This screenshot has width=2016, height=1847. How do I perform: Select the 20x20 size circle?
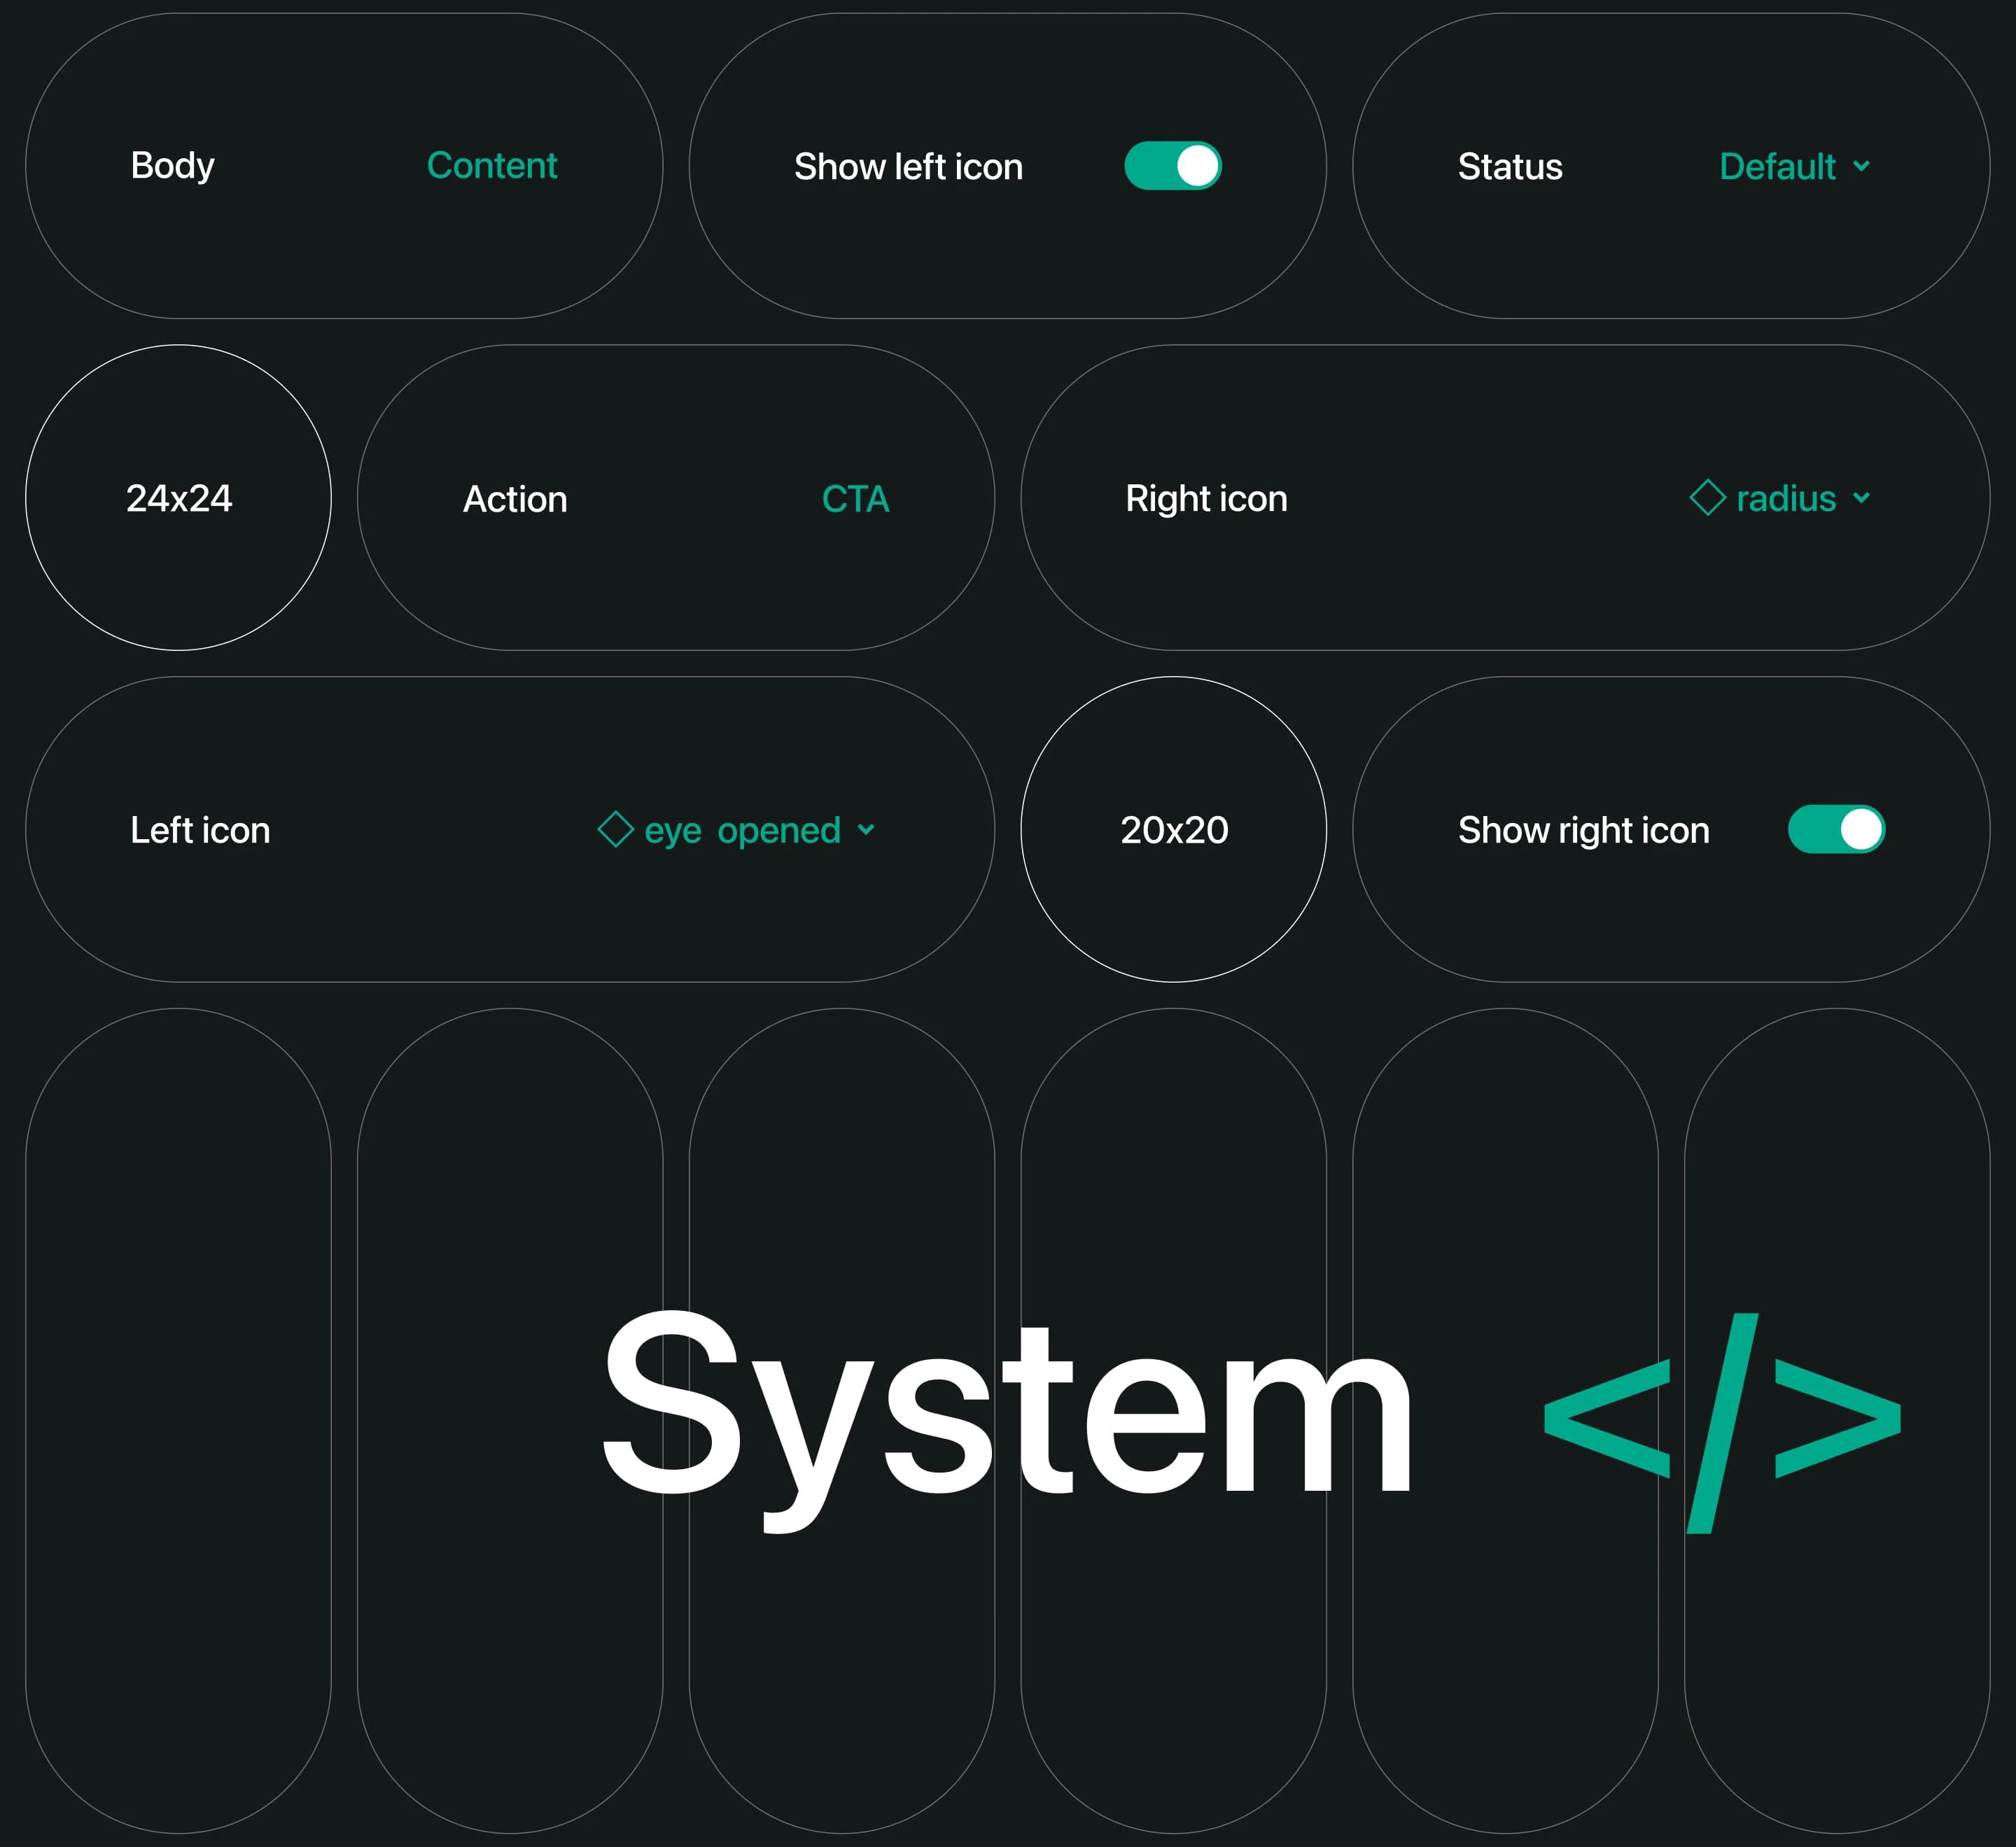coord(1173,829)
